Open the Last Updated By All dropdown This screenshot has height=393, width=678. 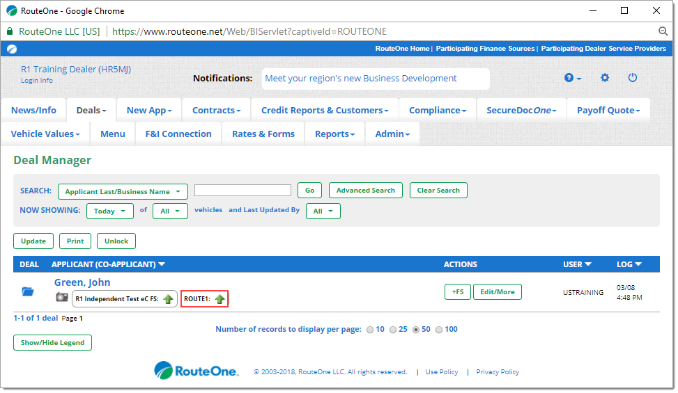[x=323, y=211]
